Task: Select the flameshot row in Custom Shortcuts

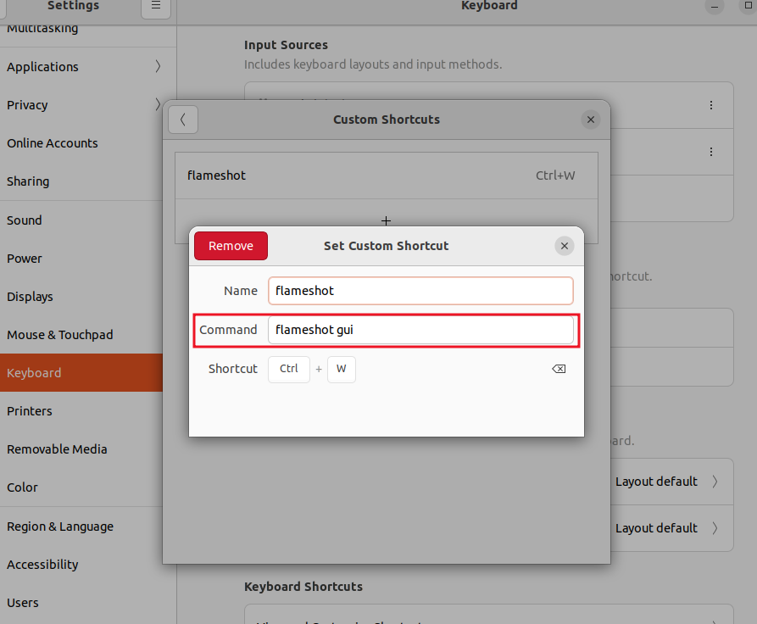Action: (x=387, y=175)
